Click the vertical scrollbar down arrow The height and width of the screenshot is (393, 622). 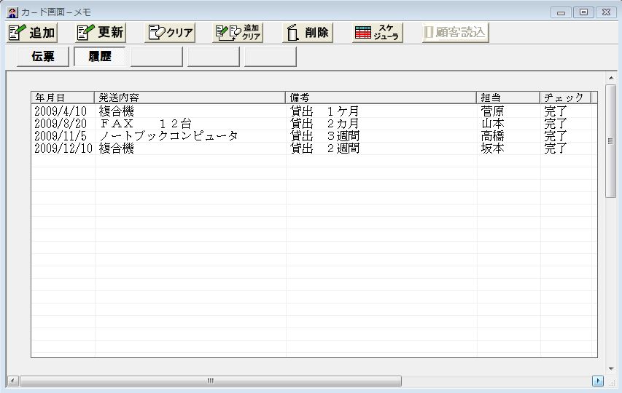[611, 368]
